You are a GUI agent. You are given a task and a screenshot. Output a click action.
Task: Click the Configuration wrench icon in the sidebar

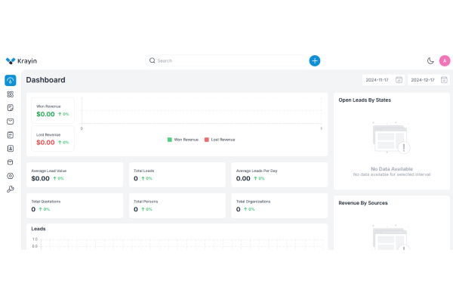point(11,189)
